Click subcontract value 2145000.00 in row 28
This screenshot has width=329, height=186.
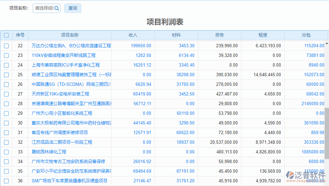point(313,104)
